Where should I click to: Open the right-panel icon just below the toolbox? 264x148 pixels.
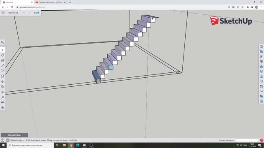coord(261,72)
